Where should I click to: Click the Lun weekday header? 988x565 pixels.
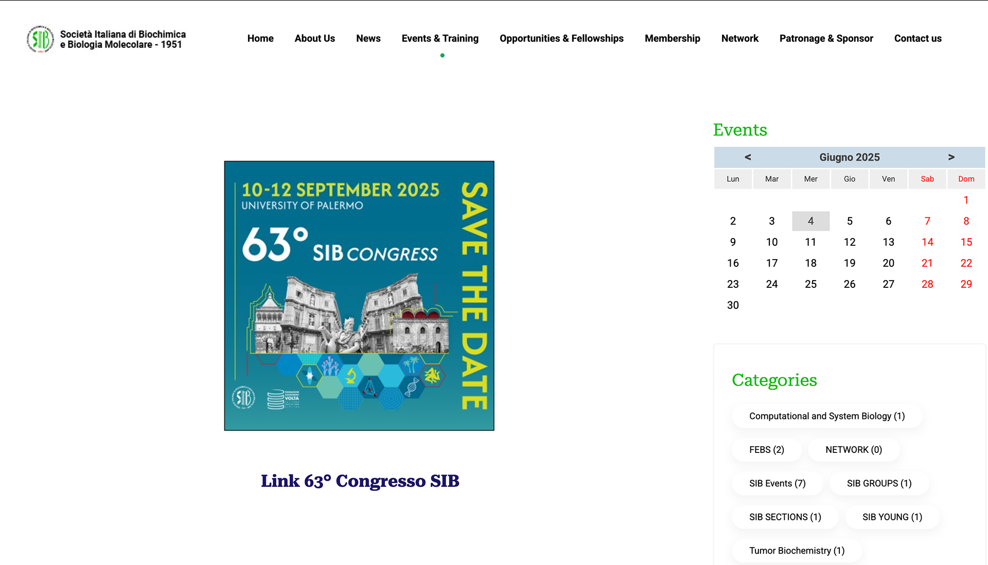(x=733, y=179)
